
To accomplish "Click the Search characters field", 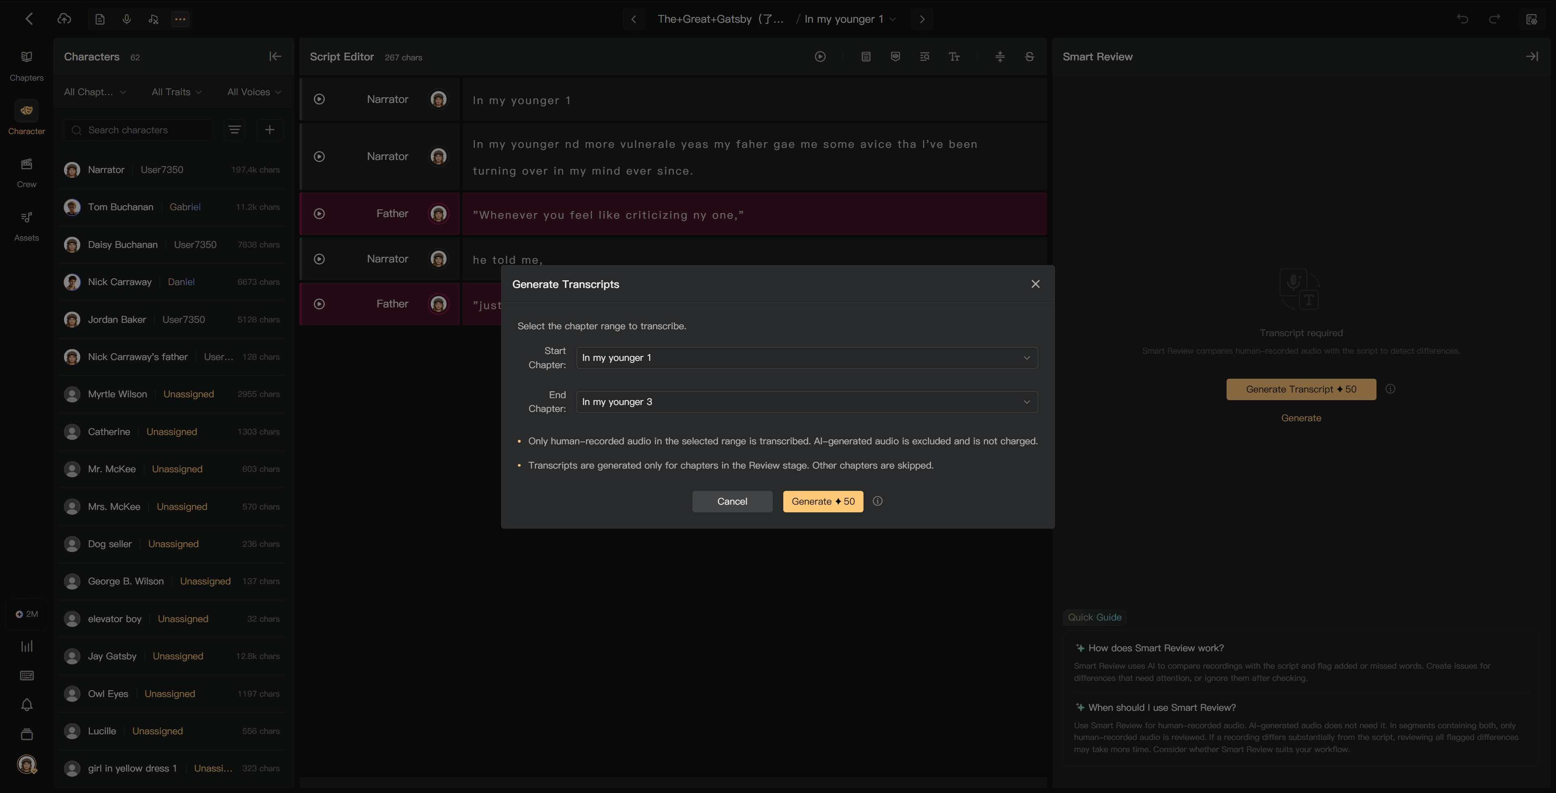I will coord(138,130).
